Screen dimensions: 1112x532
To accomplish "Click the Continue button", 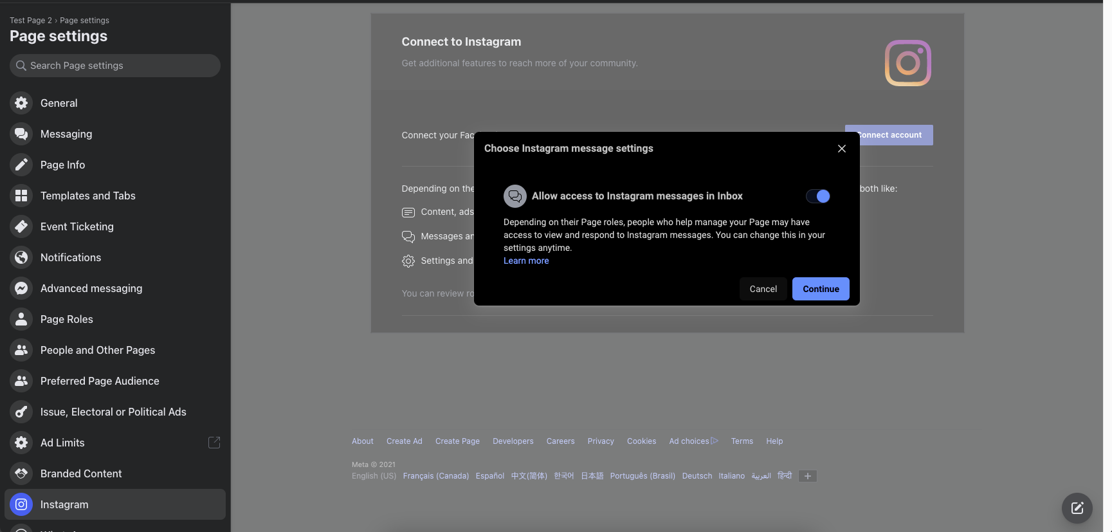I will tap(821, 289).
